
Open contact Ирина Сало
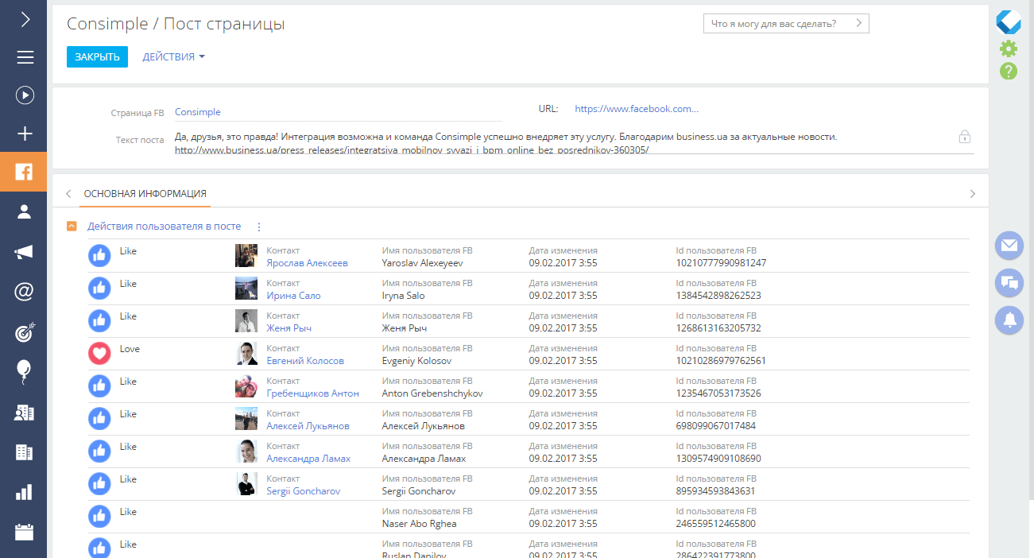pyautogui.click(x=293, y=296)
